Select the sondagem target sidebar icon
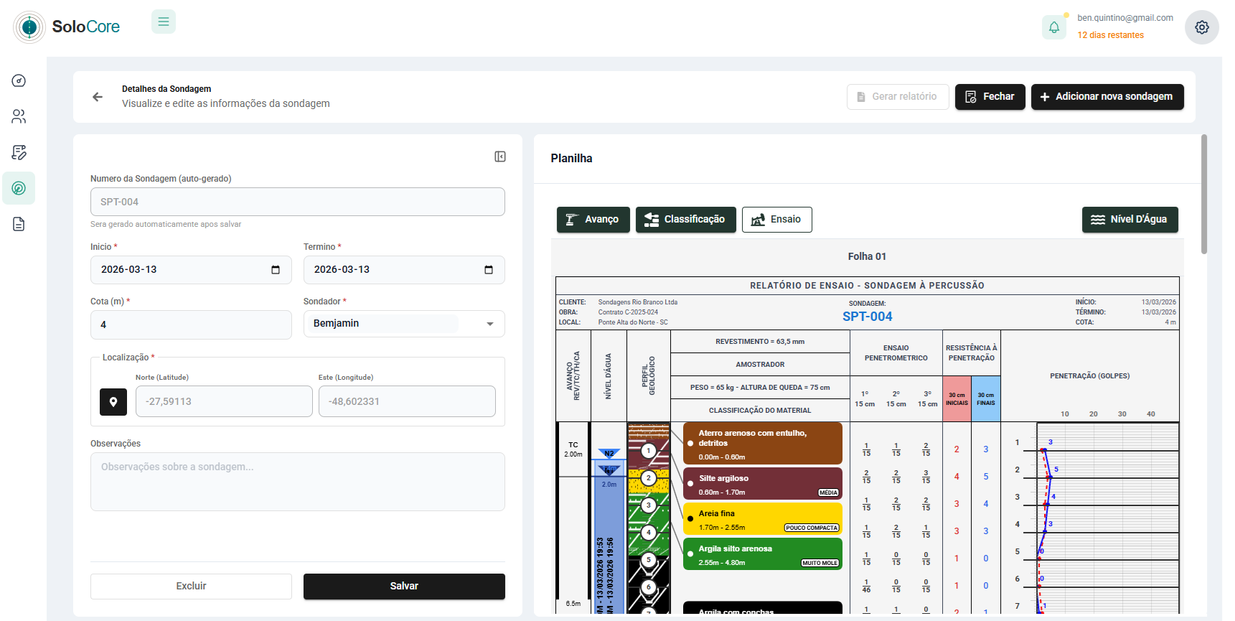The width and height of the screenshot is (1235, 621). pos(19,188)
